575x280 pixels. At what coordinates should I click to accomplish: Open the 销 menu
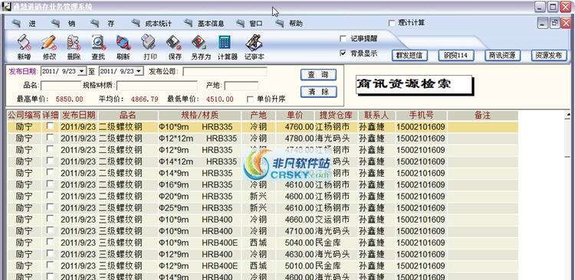point(72,24)
